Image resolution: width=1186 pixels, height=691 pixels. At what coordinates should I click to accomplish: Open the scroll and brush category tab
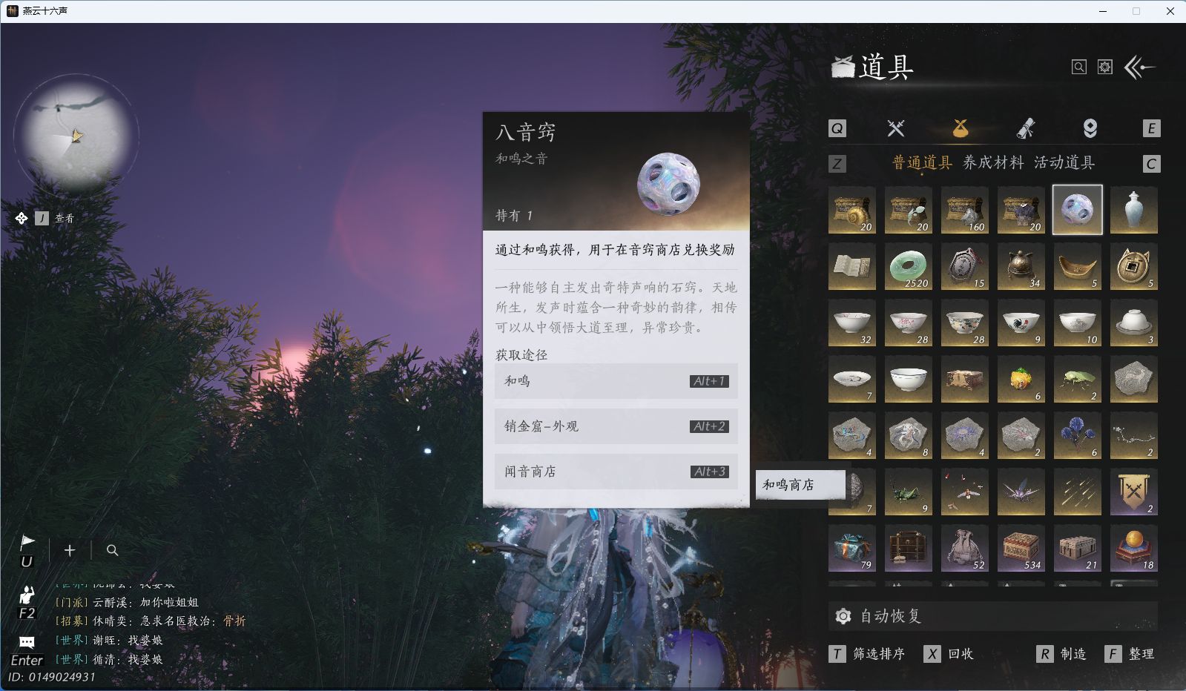1025,128
